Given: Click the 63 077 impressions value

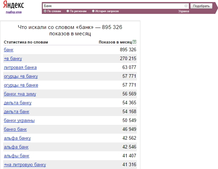Looking at the screenshot, I should click(129, 67).
